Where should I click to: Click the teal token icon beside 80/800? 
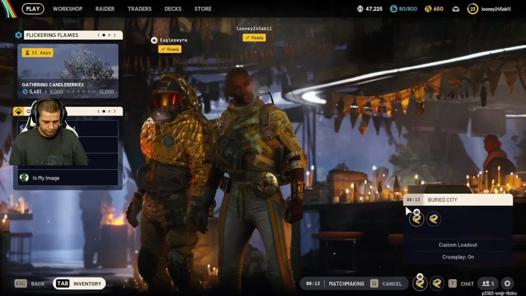pyautogui.click(x=393, y=9)
